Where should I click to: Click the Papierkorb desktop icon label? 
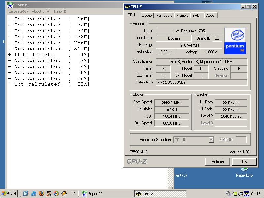click(x=244, y=175)
